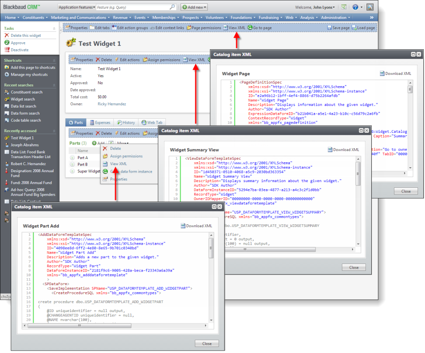Click Assign permissions icon in summary toolbar
Screen dimensions: 425x353
[x=145, y=60]
